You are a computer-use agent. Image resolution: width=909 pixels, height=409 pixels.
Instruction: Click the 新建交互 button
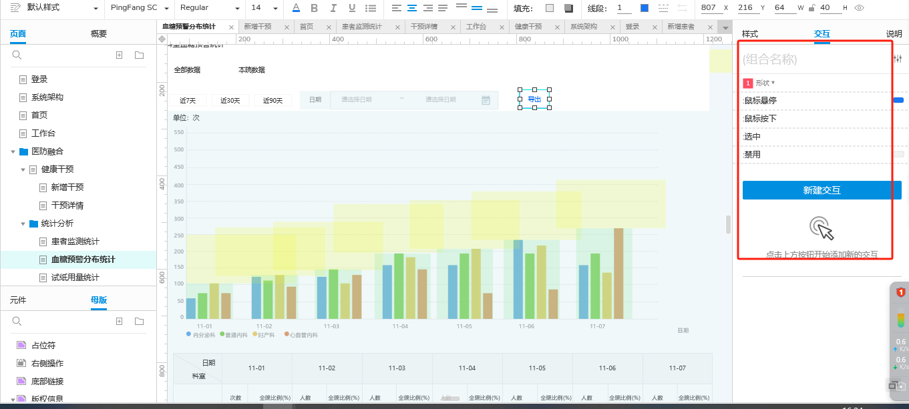[x=822, y=190]
